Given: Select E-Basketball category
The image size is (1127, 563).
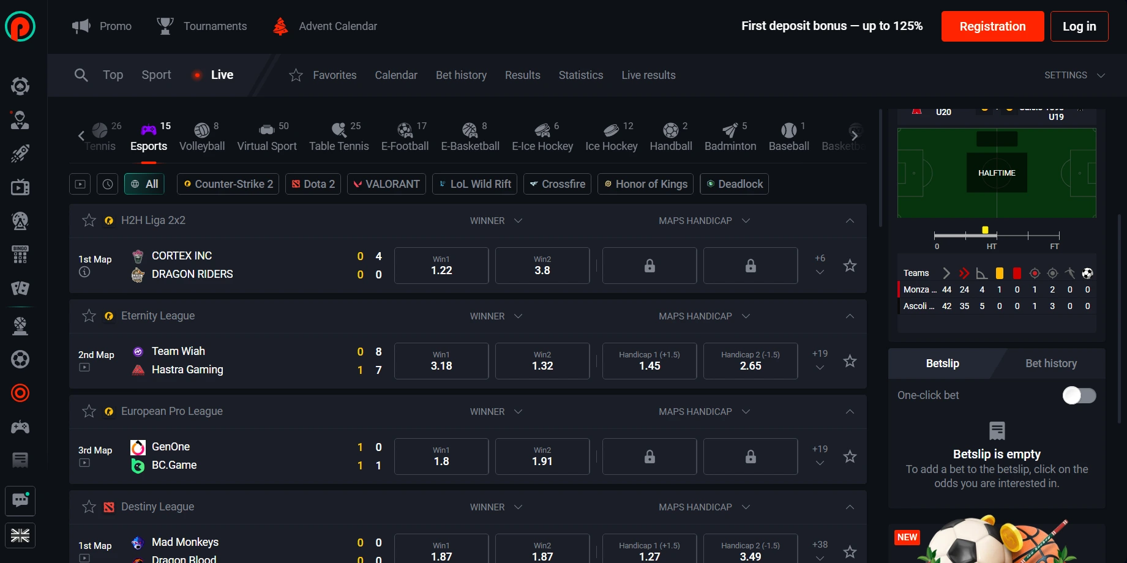Looking at the screenshot, I should click(470, 137).
